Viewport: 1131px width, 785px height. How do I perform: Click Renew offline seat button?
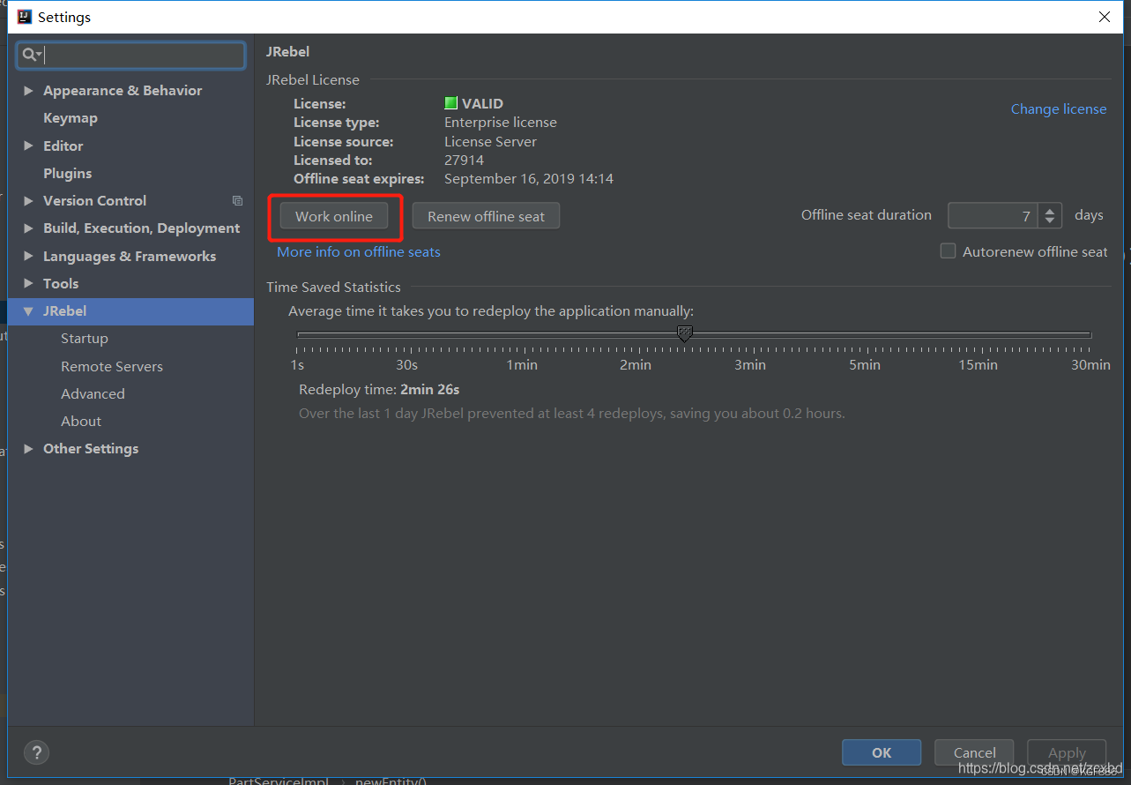click(x=486, y=216)
